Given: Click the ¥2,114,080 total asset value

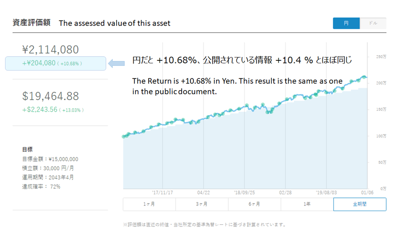Looking at the screenshot, I should click(51, 50).
